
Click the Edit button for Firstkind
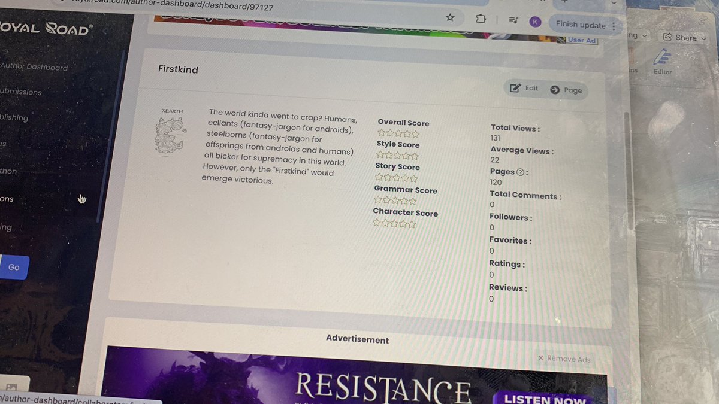pos(524,88)
